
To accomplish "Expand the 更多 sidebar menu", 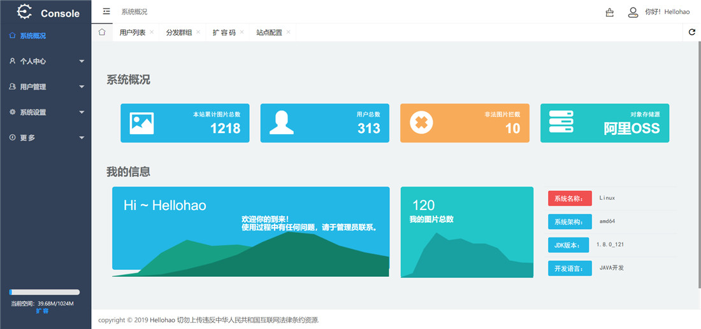I will click(45, 137).
